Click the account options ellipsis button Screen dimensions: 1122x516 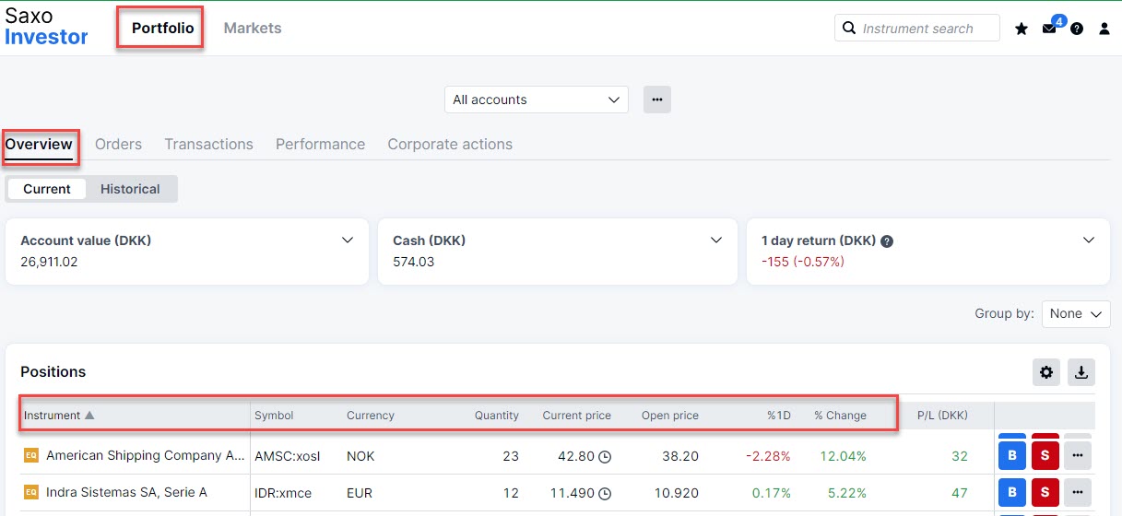coord(657,100)
